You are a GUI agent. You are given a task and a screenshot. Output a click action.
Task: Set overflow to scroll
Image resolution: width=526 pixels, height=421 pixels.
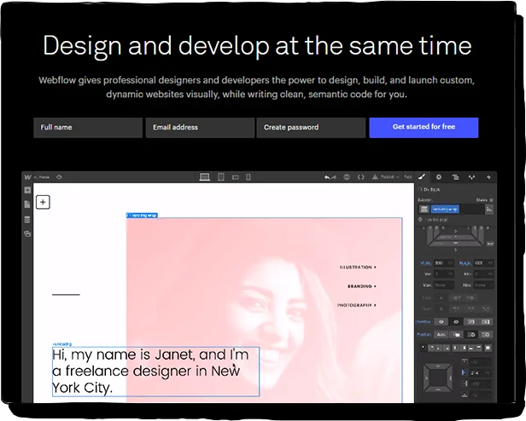point(470,322)
